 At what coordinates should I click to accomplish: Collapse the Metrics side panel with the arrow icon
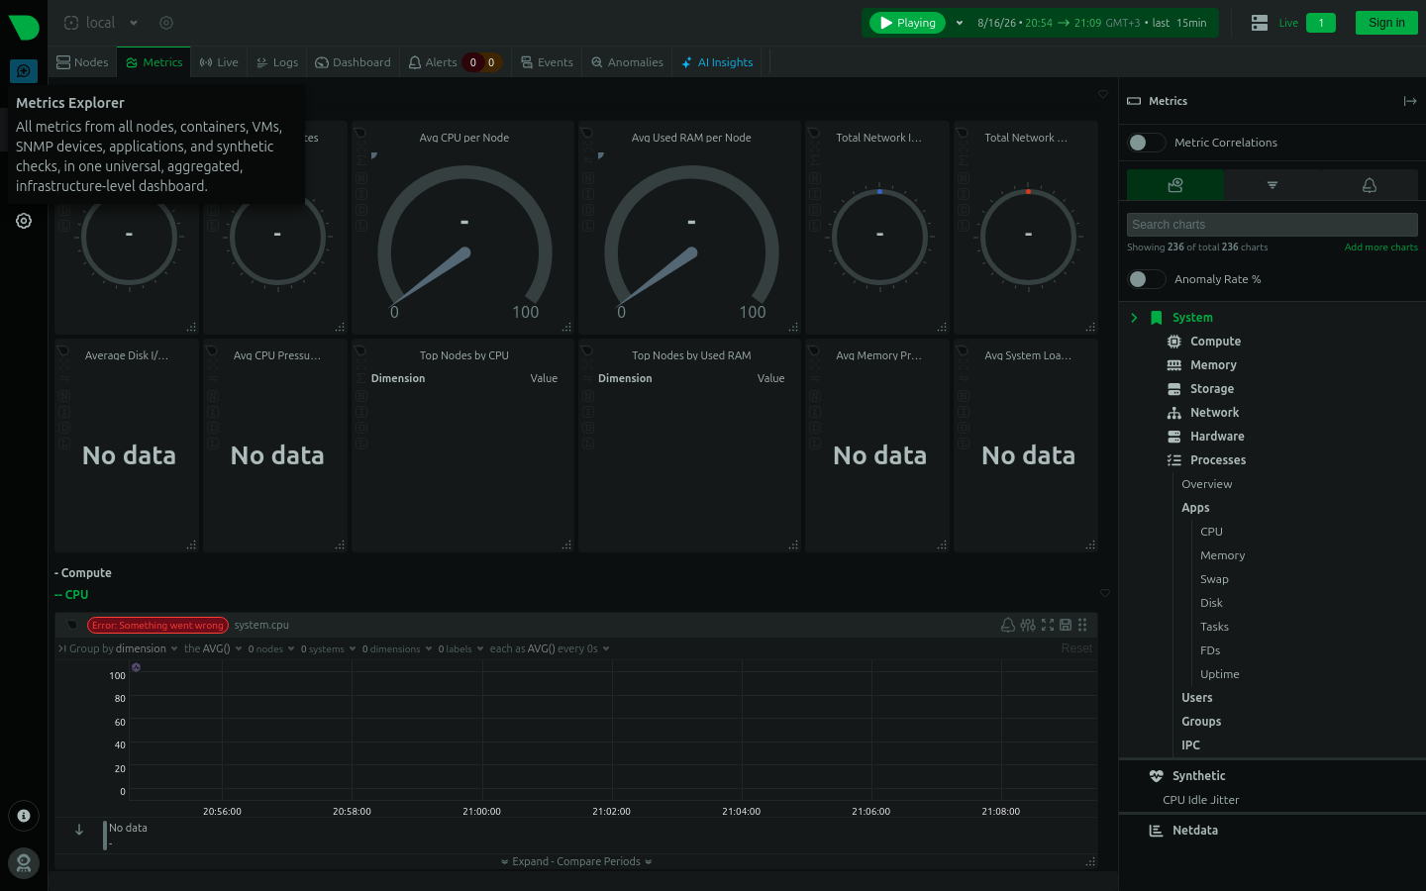(x=1410, y=101)
